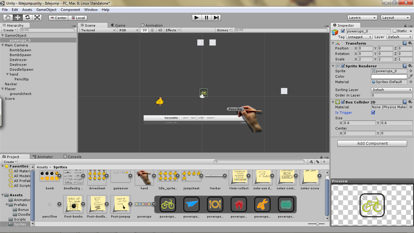Open the Untagged Tag dropdown
414x233 pixels.
click(359, 37)
